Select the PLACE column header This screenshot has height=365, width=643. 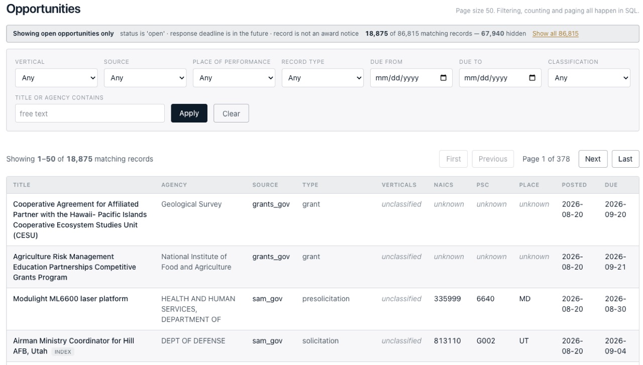(529, 185)
